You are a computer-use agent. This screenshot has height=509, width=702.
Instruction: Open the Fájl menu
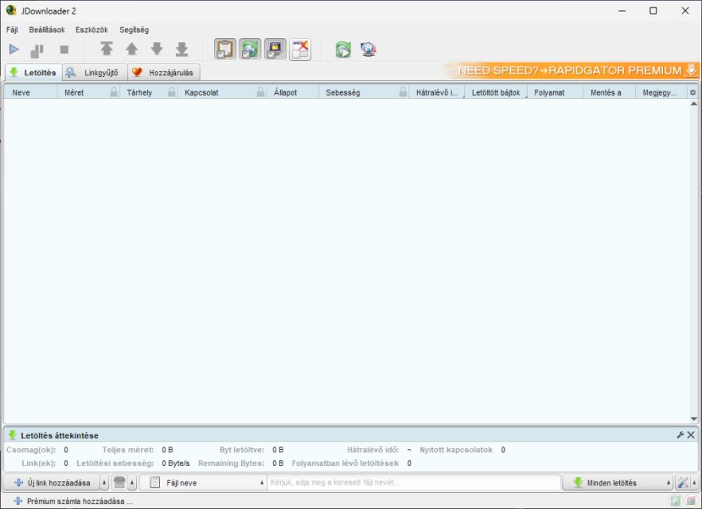[x=12, y=30]
